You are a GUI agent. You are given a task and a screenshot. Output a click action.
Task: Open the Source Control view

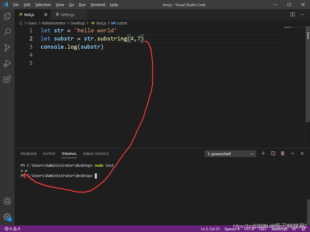click(7, 47)
